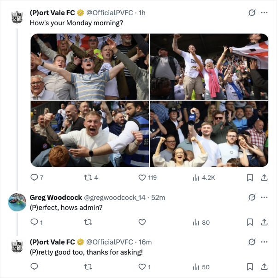Open more options on "(P)retty good too" reply

point(264,242)
